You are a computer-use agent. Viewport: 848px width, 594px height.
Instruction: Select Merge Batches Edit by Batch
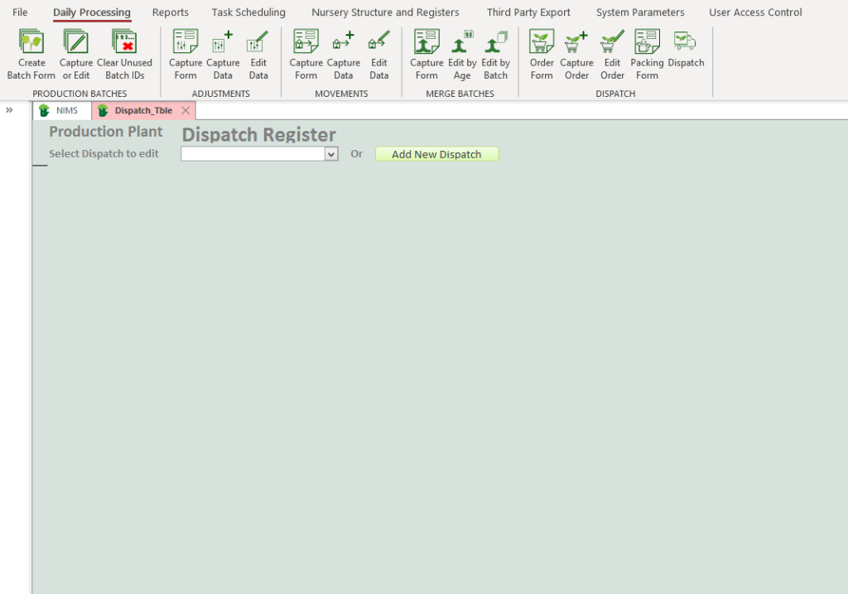coord(495,43)
